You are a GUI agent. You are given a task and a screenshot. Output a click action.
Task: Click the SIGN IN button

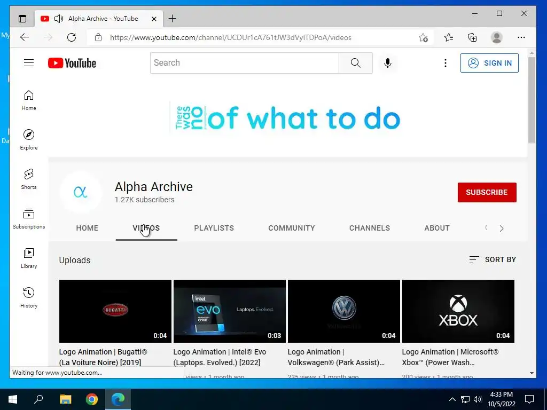coord(489,63)
